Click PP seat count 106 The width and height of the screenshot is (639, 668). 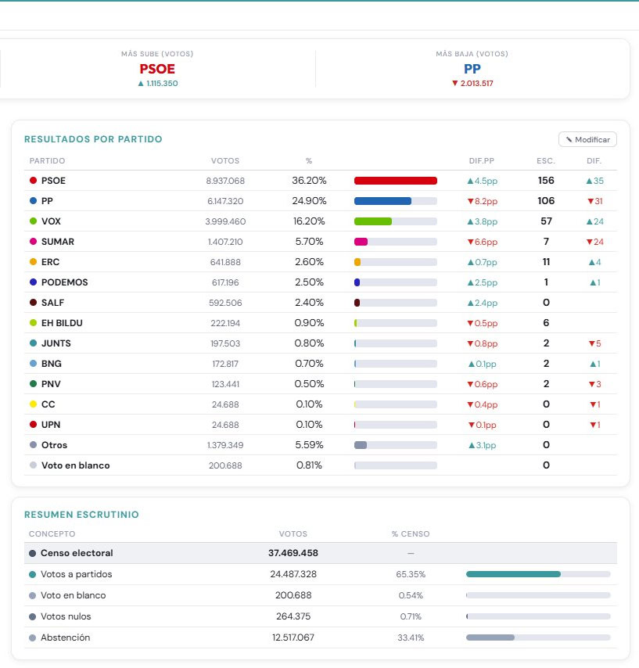[546, 201]
